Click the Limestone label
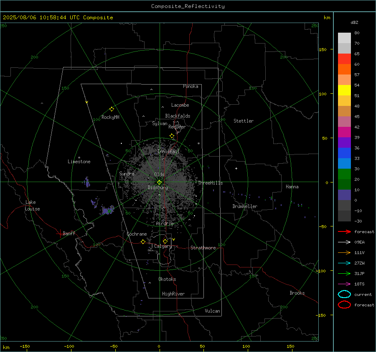376x352 pixels. pos(79,162)
